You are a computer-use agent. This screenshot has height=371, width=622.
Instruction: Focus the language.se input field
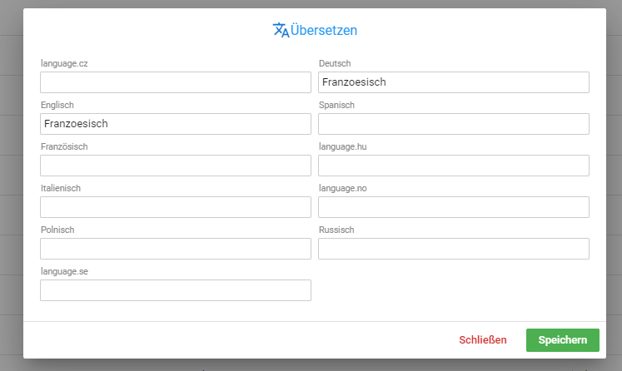coord(176,290)
